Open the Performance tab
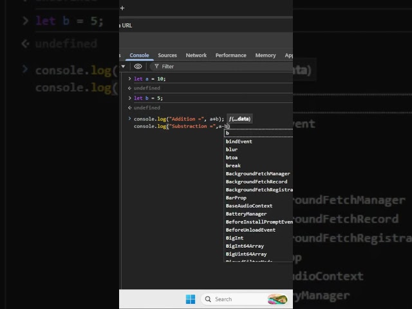This screenshot has height=309, width=412. [x=230, y=55]
